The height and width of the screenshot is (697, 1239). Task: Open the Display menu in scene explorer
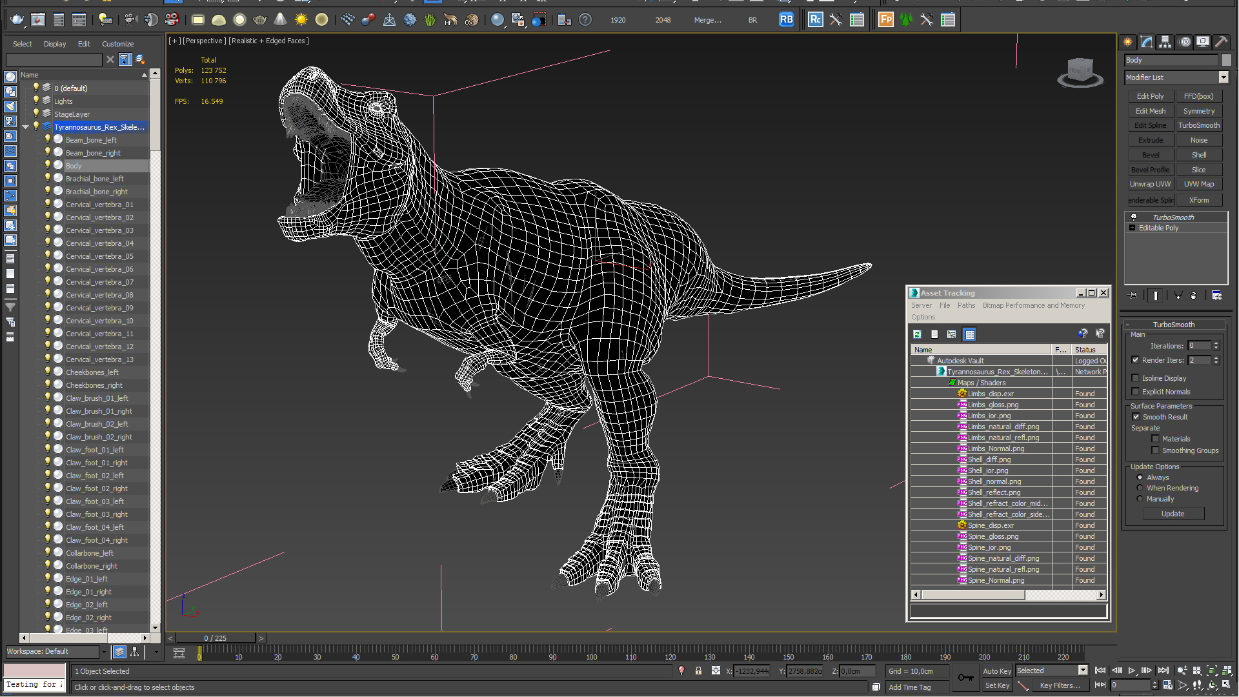coord(55,44)
